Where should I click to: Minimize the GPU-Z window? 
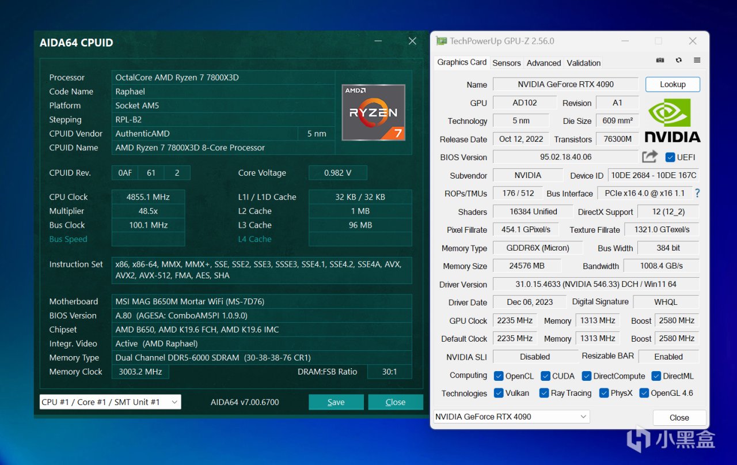(x=624, y=41)
